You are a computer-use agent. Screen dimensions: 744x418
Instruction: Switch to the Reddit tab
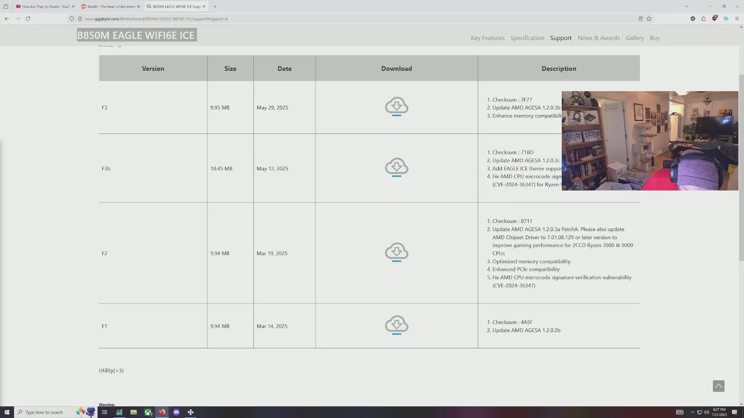(x=109, y=6)
